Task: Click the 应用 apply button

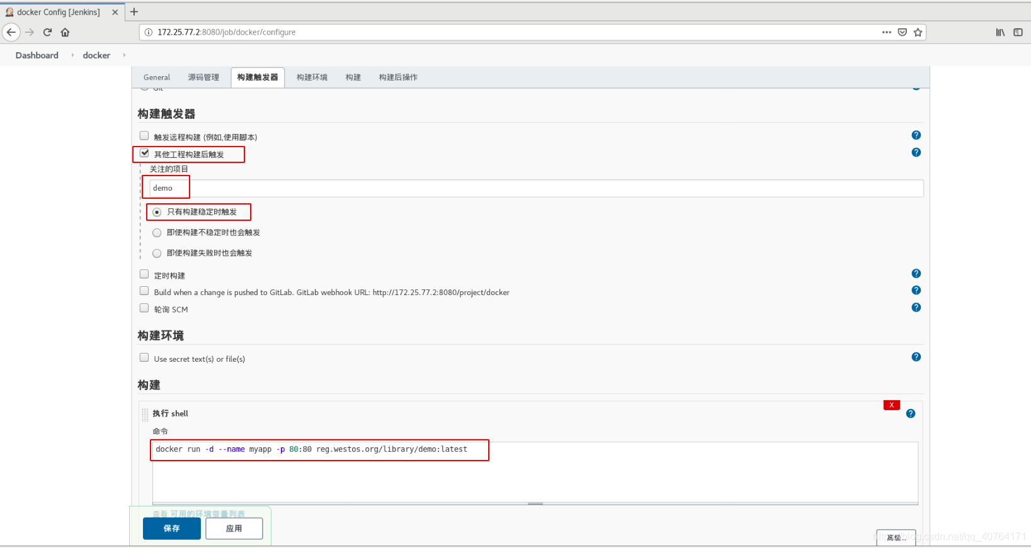Action: pyautogui.click(x=234, y=528)
